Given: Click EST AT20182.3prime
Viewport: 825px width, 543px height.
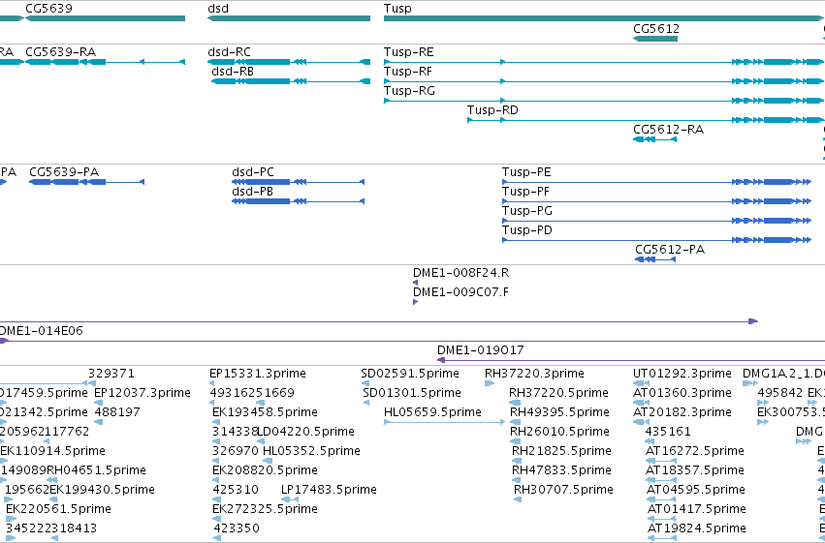Looking at the screenshot, I should [682, 412].
